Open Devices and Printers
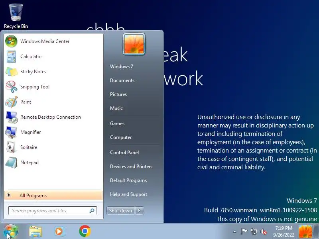This screenshot has height=239, width=319. 131,167
